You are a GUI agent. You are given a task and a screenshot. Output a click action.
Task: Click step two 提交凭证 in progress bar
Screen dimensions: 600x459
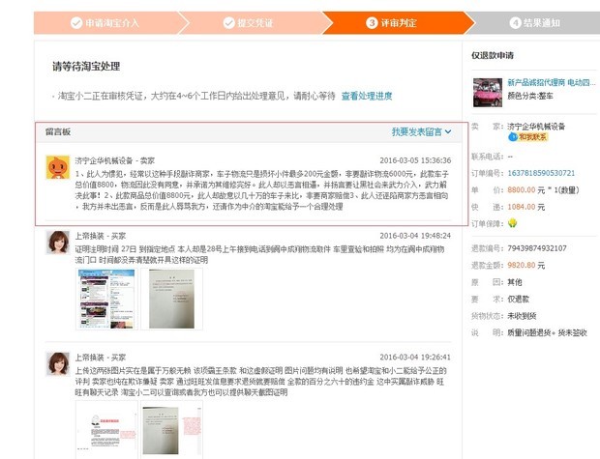tap(249, 23)
